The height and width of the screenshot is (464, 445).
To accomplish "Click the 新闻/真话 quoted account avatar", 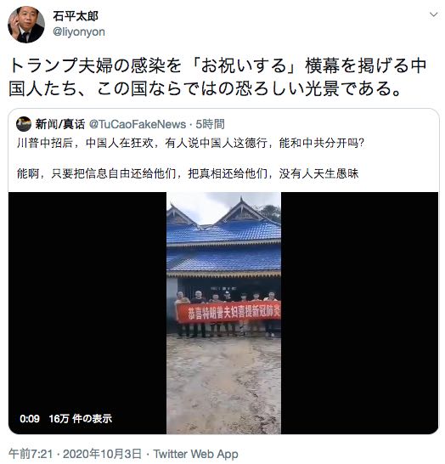I will pos(24,124).
